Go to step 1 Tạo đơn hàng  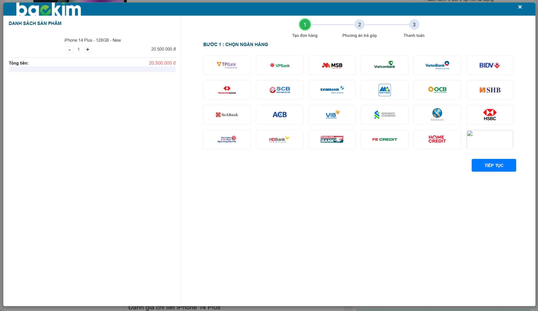coord(305,25)
